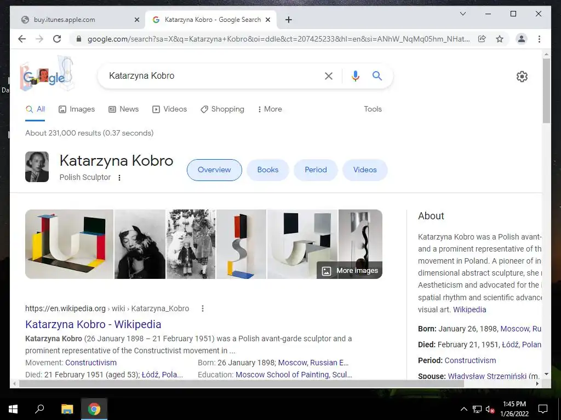Click the horizontal scrollbar thumb
This screenshot has width=561, height=420.
tap(242, 383)
